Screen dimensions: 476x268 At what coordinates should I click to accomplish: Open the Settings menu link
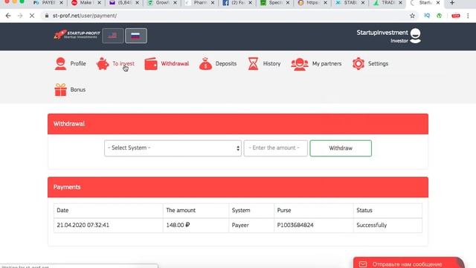[378, 64]
